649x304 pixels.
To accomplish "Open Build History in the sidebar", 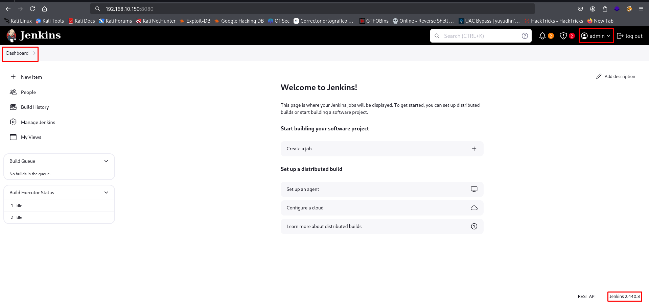I will [35, 107].
